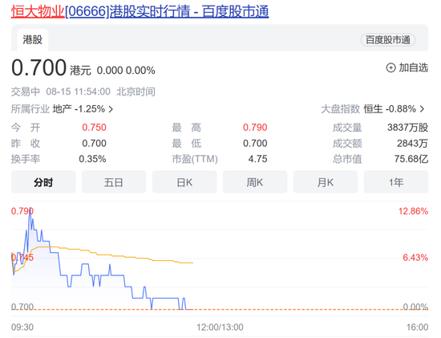This screenshot has height=338, width=441.
Task: Click the 总市值 value 75.68亿
Action: [x=411, y=159]
